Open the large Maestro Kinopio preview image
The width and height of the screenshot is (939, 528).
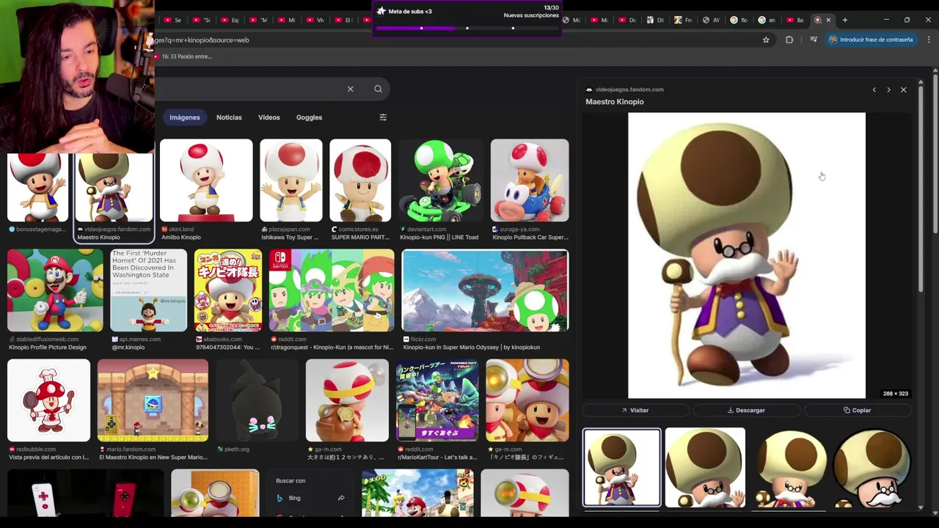tap(747, 255)
